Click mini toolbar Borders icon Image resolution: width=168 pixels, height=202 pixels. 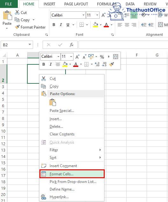coord(86,64)
